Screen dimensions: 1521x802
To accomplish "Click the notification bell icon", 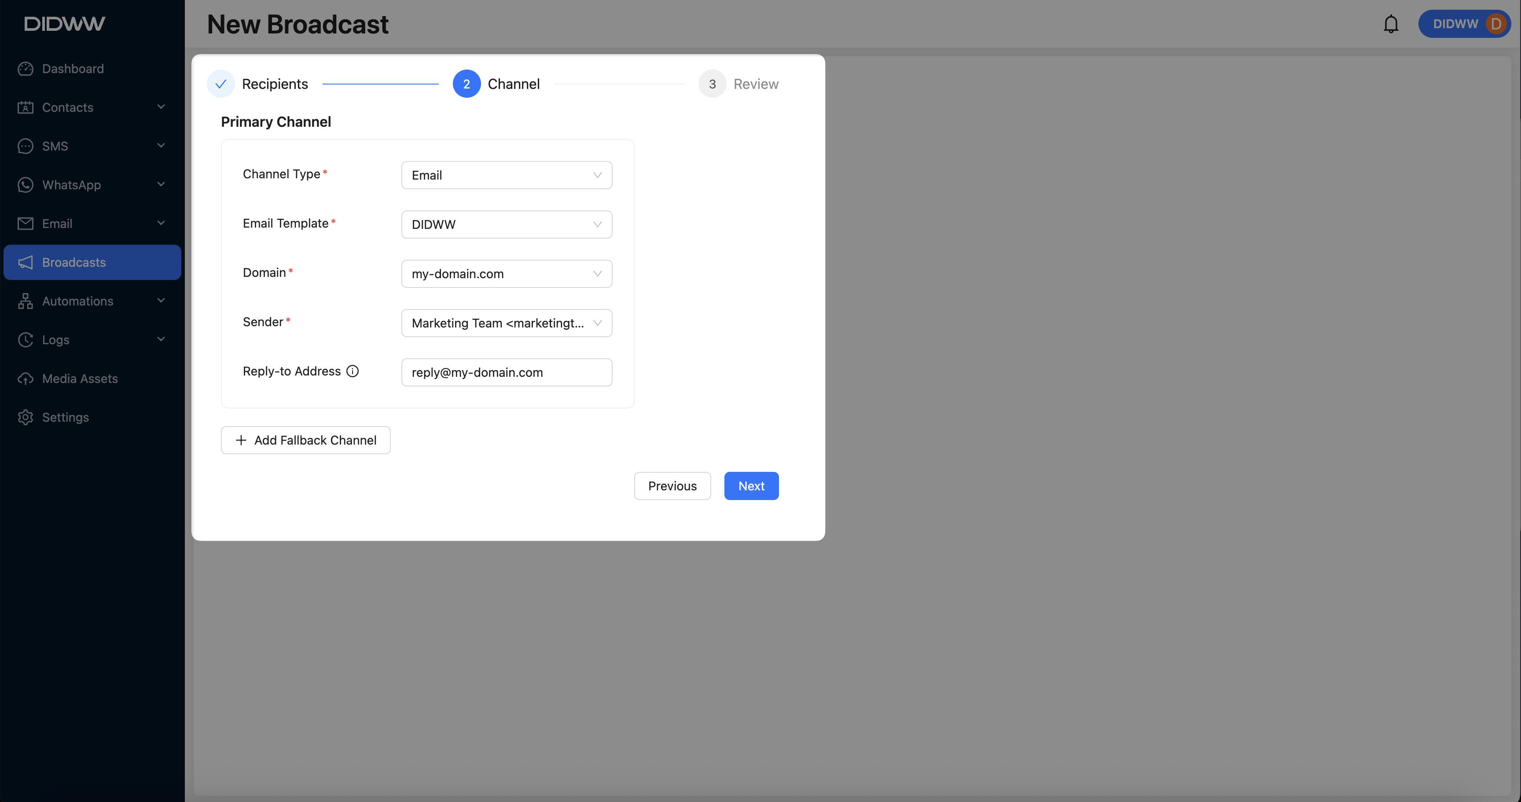I will [x=1391, y=24].
